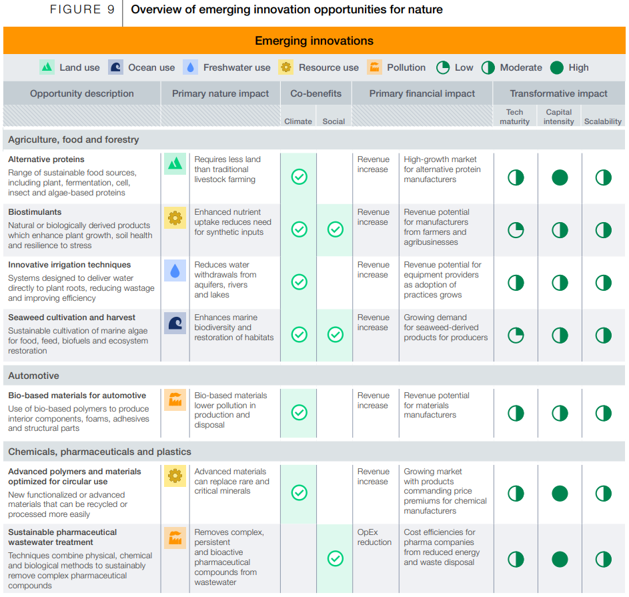The width and height of the screenshot is (629, 597).
Task: Select the Freshwater use droplet legend icon
Action: (191, 67)
